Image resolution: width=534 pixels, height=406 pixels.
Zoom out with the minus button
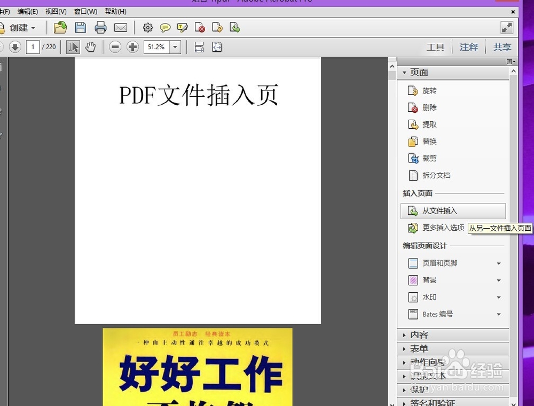(x=115, y=47)
